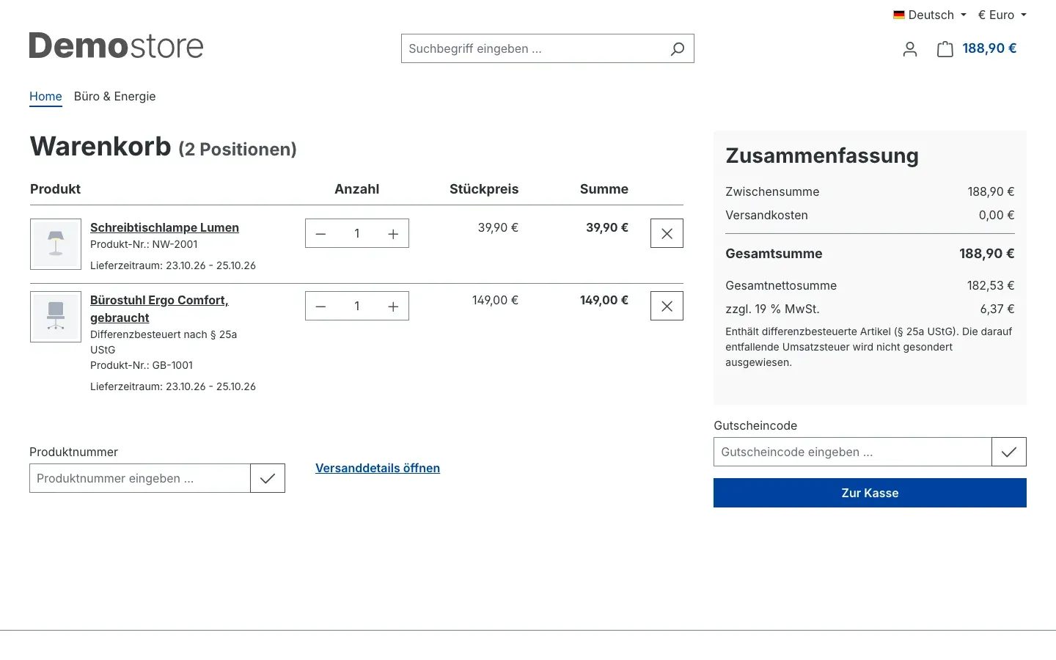Image resolution: width=1056 pixels, height=660 pixels.
Task: Apply the Gutscheincode with checkmark button
Action: (1009, 452)
